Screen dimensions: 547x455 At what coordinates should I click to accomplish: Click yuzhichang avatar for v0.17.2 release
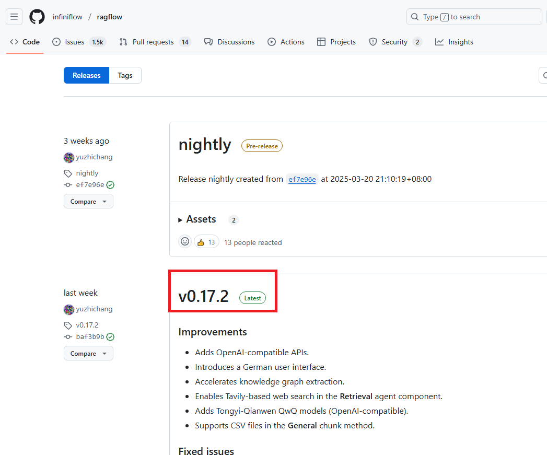69,309
